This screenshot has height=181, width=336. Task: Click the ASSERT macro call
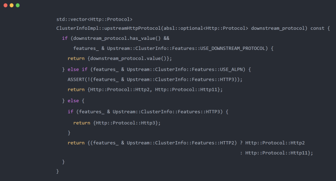(155, 80)
